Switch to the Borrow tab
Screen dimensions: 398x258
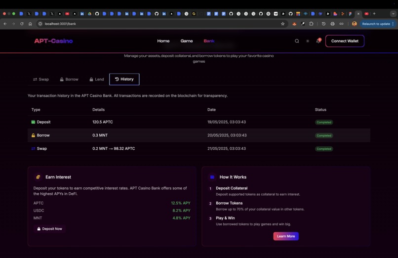point(69,79)
